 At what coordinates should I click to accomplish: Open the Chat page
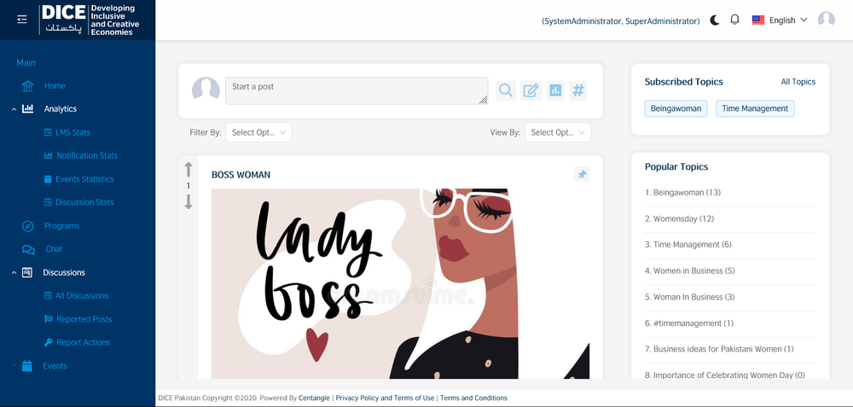tap(54, 249)
